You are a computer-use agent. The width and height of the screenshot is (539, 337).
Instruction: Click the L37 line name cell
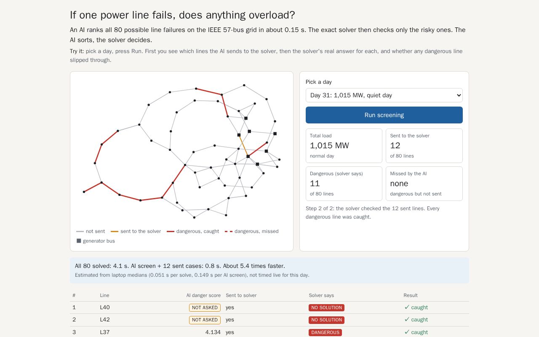click(105, 332)
